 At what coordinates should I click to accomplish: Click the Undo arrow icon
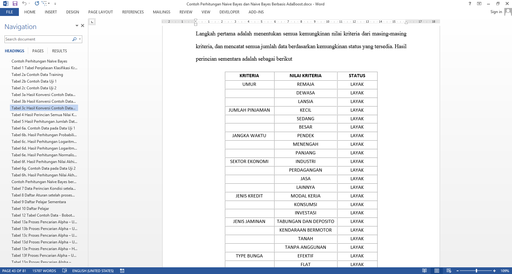[24, 4]
